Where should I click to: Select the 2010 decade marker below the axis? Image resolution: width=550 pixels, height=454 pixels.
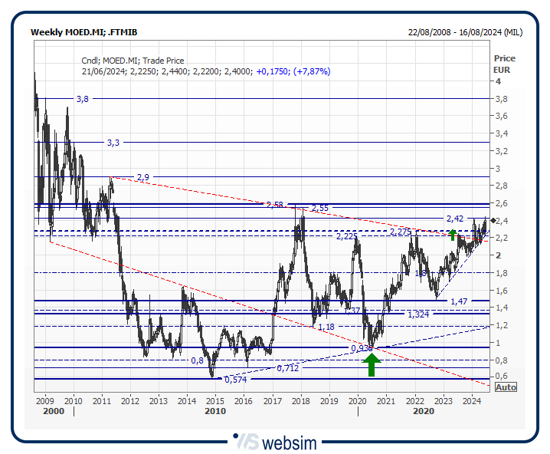coord(214,411)
